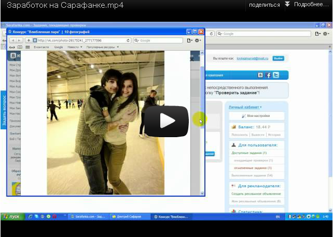Screen dimensions: 333x237
Task: Open отмененные задания (1)
Action: point(253,168)
